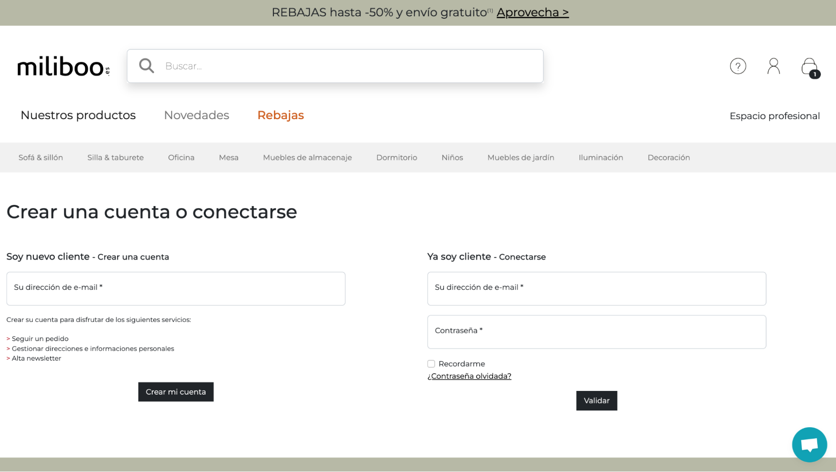This screenshot has width=836, height=472.
Task: Click ¿Contraseña olvidada? link
Action: click(x=469, y=376)
